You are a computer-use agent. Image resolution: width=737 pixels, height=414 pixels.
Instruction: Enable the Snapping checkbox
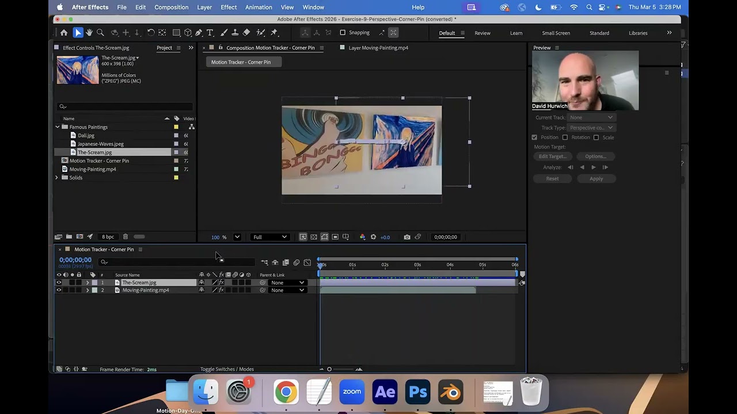(x=343, y=33)
